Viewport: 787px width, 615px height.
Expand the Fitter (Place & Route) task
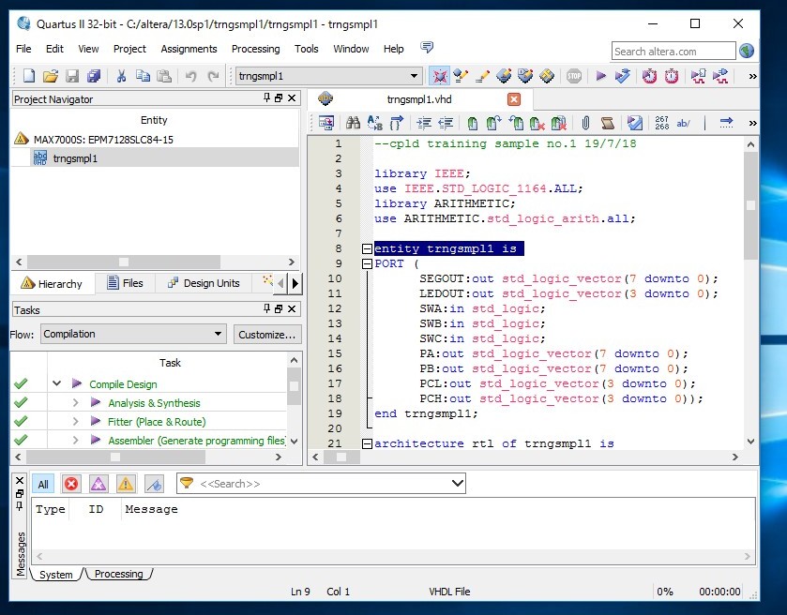point(75,421)
